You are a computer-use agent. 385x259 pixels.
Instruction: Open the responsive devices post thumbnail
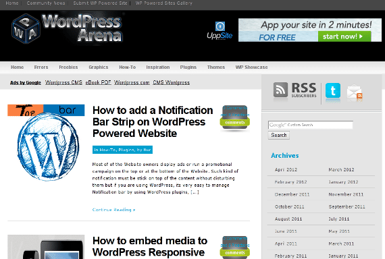(46, 247)
